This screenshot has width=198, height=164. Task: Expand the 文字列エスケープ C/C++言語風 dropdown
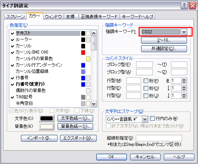point(145,119)
